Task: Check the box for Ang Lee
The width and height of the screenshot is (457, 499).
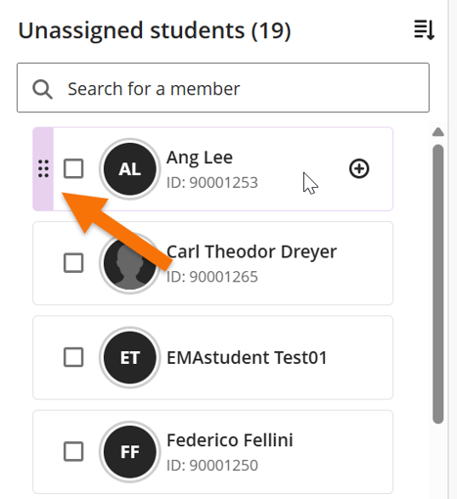Action: (73, 168)
